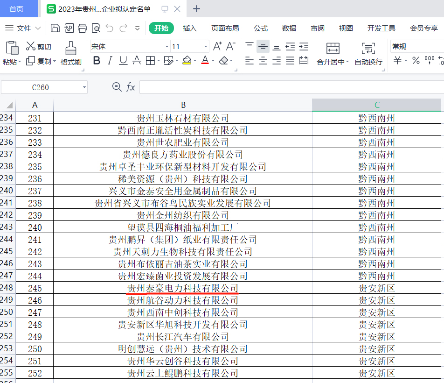The image size is (444, 383).
Task: Align text left
Action: [x=249, y=61]
